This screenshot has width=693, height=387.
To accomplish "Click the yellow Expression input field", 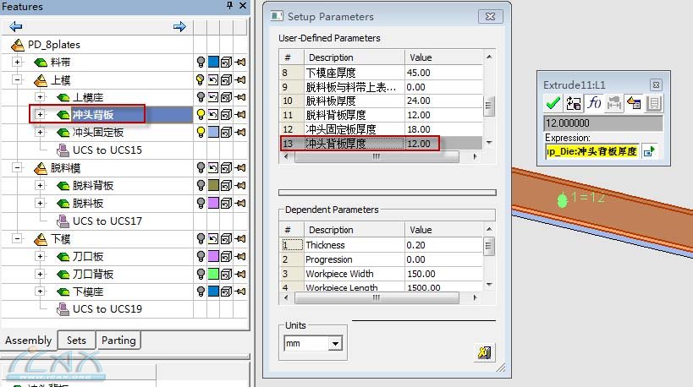I will click(x=591, y=152).
